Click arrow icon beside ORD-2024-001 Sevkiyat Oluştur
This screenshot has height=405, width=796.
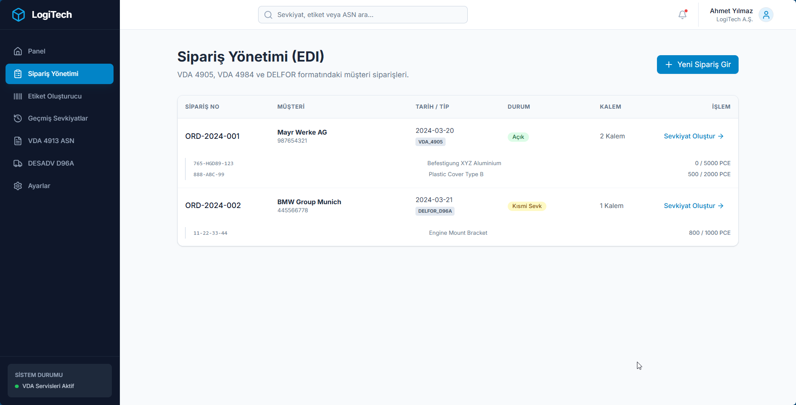point(721,136)
